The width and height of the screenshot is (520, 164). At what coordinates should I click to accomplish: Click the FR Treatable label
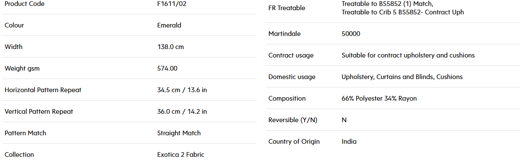[x=287, y=8]
